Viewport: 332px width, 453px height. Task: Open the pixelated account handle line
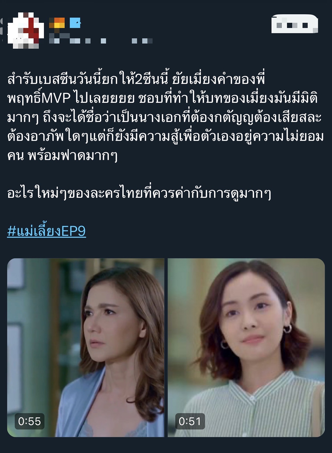[x=78, y=40]
